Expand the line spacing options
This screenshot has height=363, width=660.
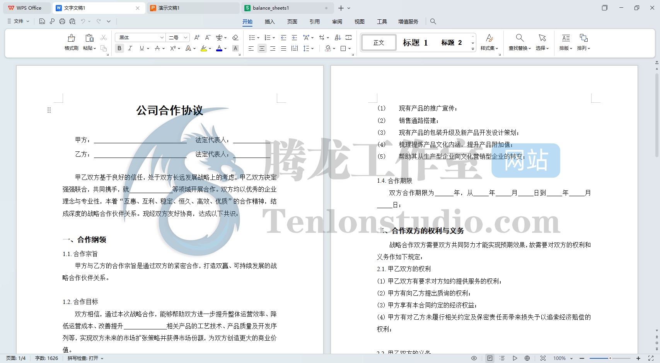[x=312, y=48]
